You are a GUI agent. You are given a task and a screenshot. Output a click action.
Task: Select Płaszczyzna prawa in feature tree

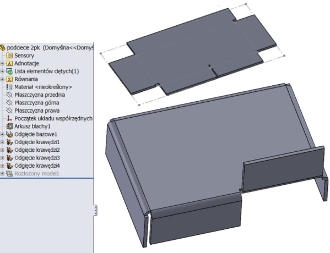coord(37,111)
